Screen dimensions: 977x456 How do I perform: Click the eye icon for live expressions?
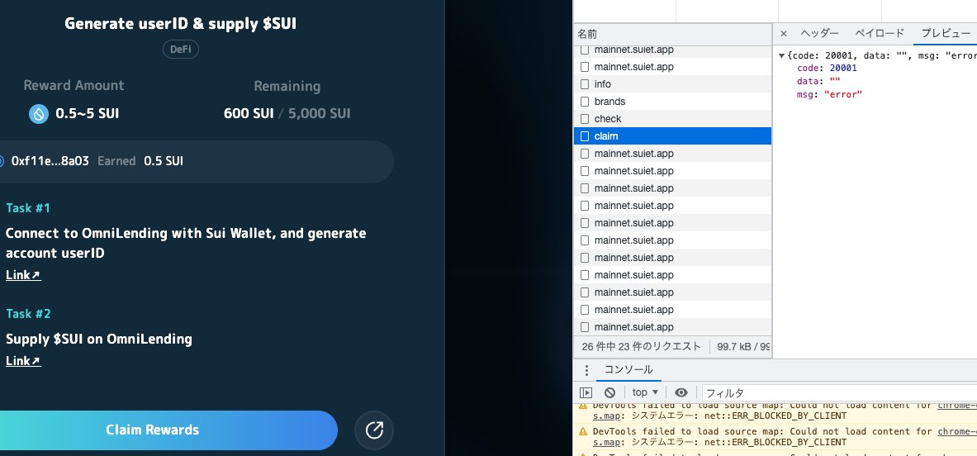point(681,392)
